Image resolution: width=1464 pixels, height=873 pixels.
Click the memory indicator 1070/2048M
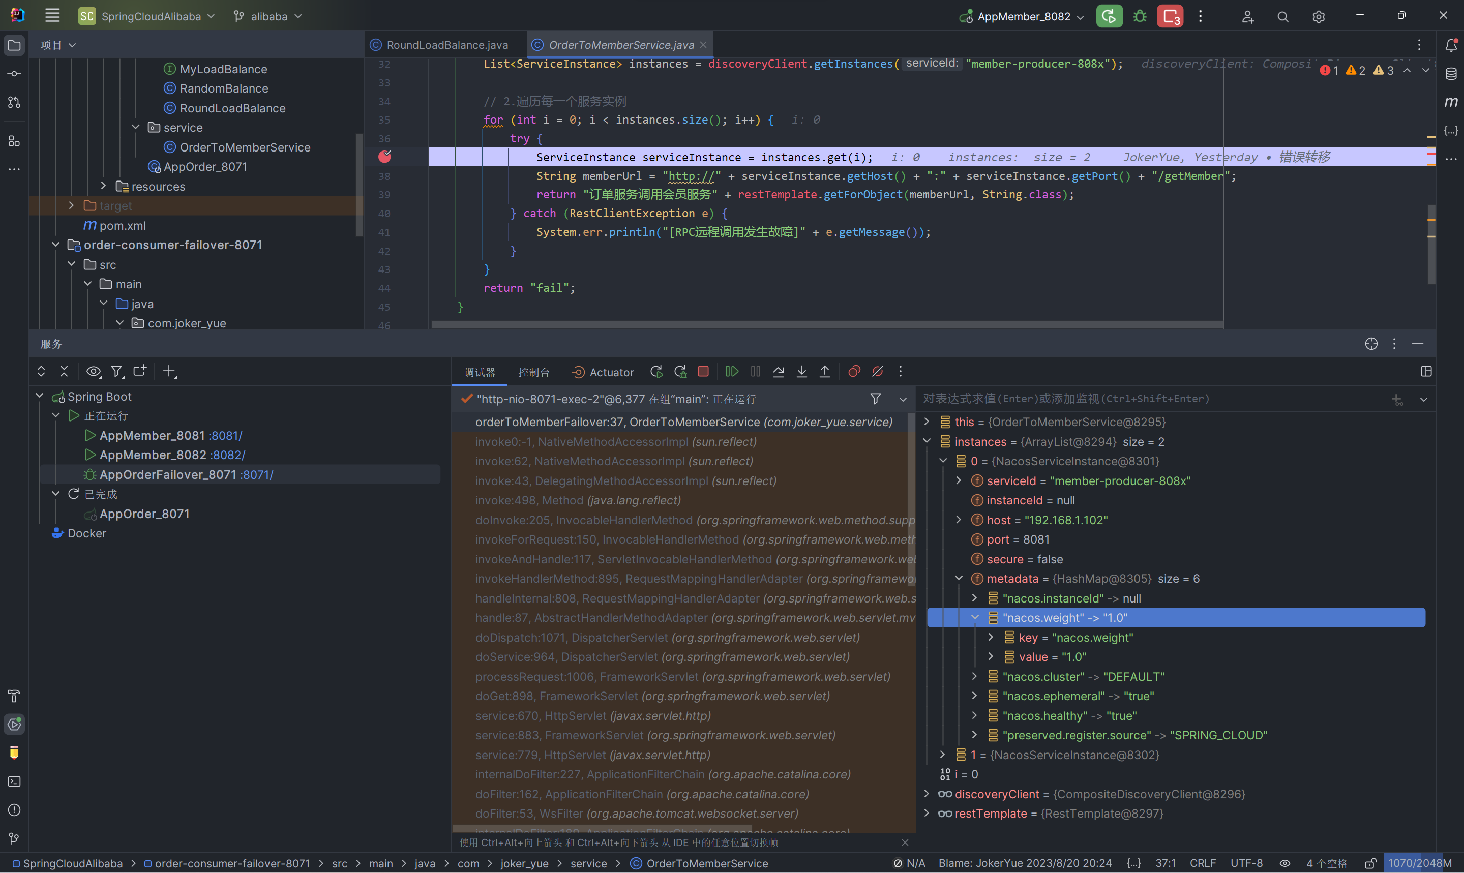click(1419, 863)
